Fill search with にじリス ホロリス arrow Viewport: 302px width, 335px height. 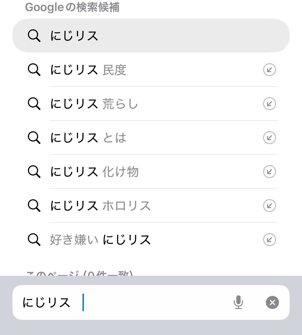269,206
